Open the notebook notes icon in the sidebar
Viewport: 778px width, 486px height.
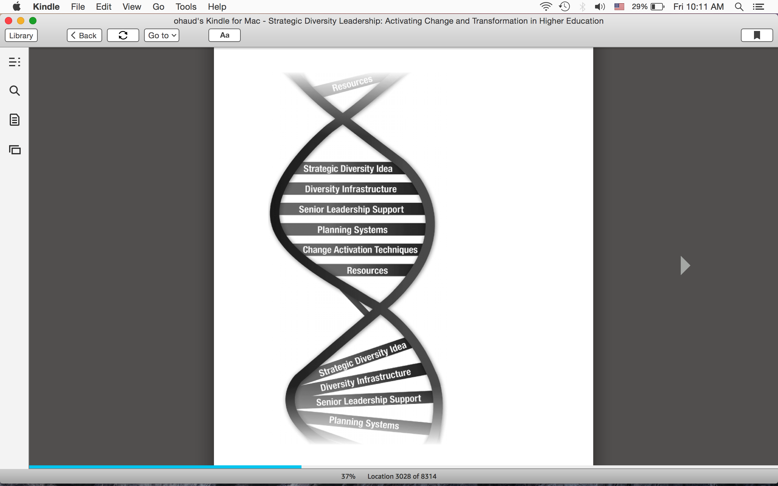coord(15,120)
